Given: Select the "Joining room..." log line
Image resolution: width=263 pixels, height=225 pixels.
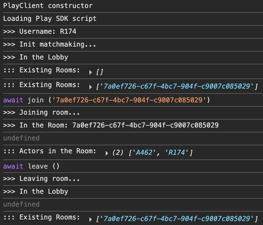Looking at the screenshot, I should (41, 112).
